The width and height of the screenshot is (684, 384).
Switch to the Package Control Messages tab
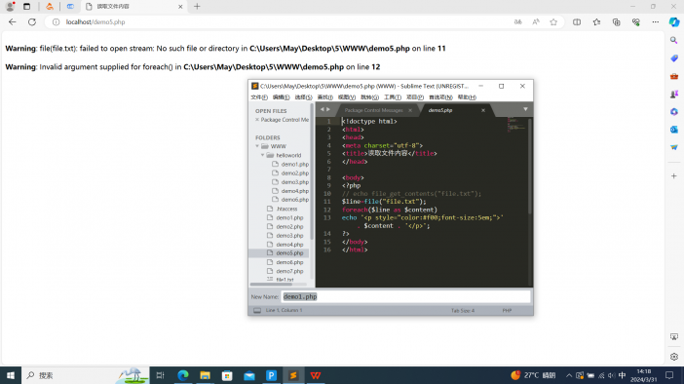(x=373, y=110)
